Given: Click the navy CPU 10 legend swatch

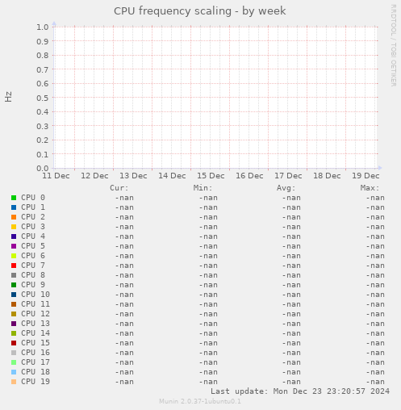Looking at the screenshot, I should pos(14,295).
